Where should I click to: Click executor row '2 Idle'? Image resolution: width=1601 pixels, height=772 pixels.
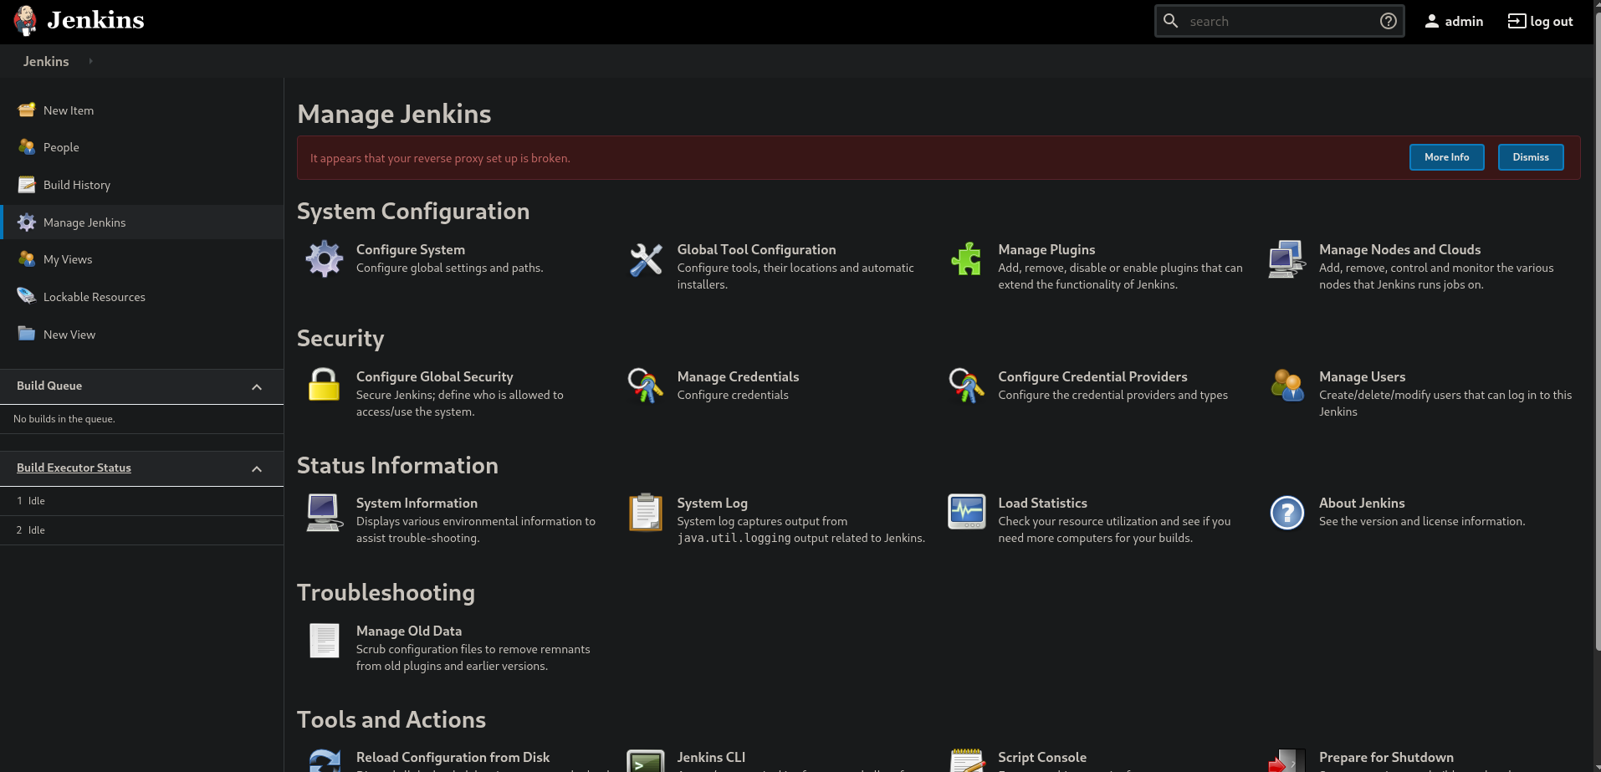[141, 530]
